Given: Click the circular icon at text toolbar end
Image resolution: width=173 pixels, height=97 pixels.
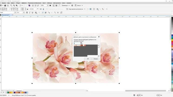Looking at the screenshot, I should pos(61,13).
